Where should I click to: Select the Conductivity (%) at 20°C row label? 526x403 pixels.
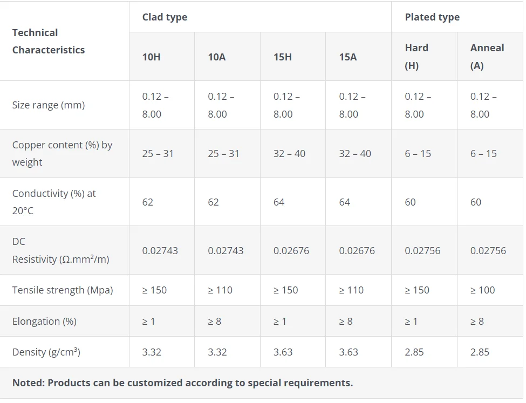click(54, 202)
